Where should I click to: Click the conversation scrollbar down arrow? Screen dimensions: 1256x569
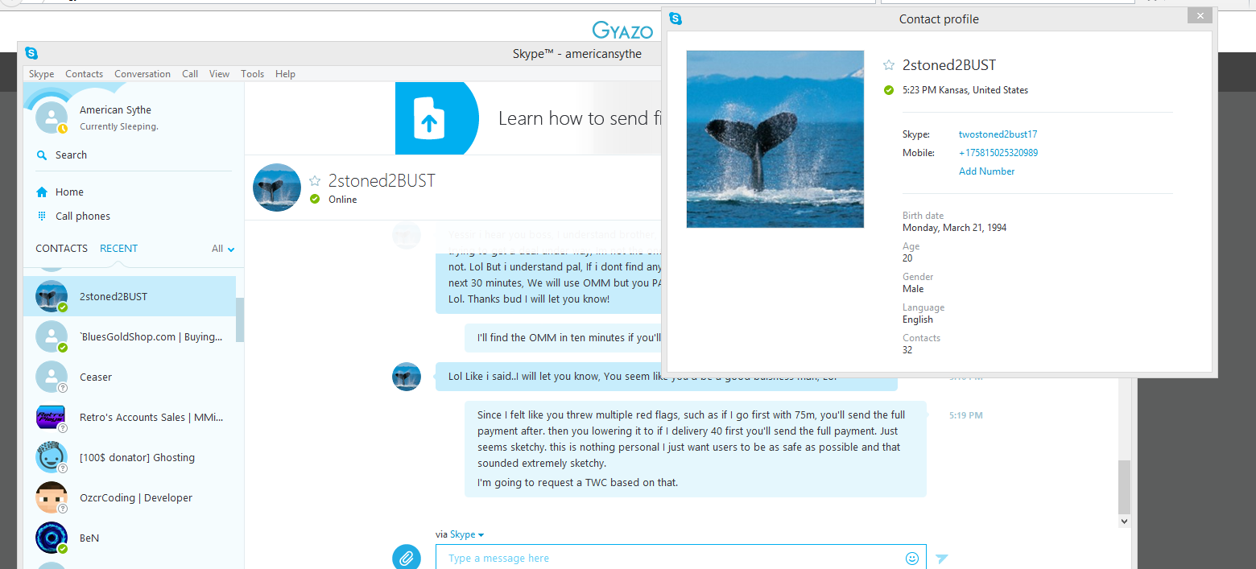1124,522
